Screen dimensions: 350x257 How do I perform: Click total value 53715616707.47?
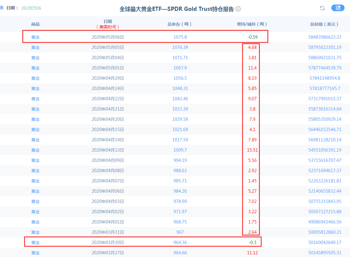click(x=325, y=161)
